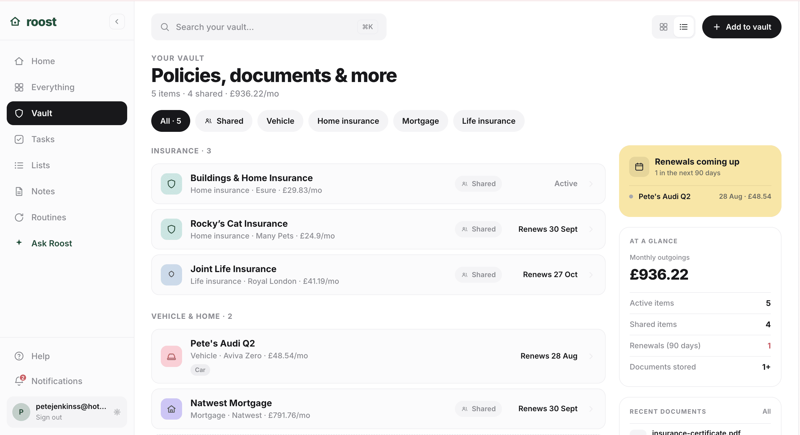Filter by Shared items chip
This screenshot has width=800, height=435.
click(x=224, y=121)
